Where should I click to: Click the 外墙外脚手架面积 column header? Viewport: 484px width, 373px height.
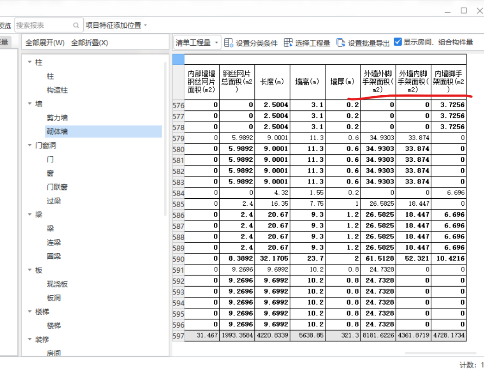(378, 82)
